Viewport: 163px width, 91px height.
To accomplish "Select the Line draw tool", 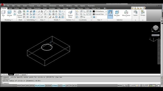I will (42, 14).
